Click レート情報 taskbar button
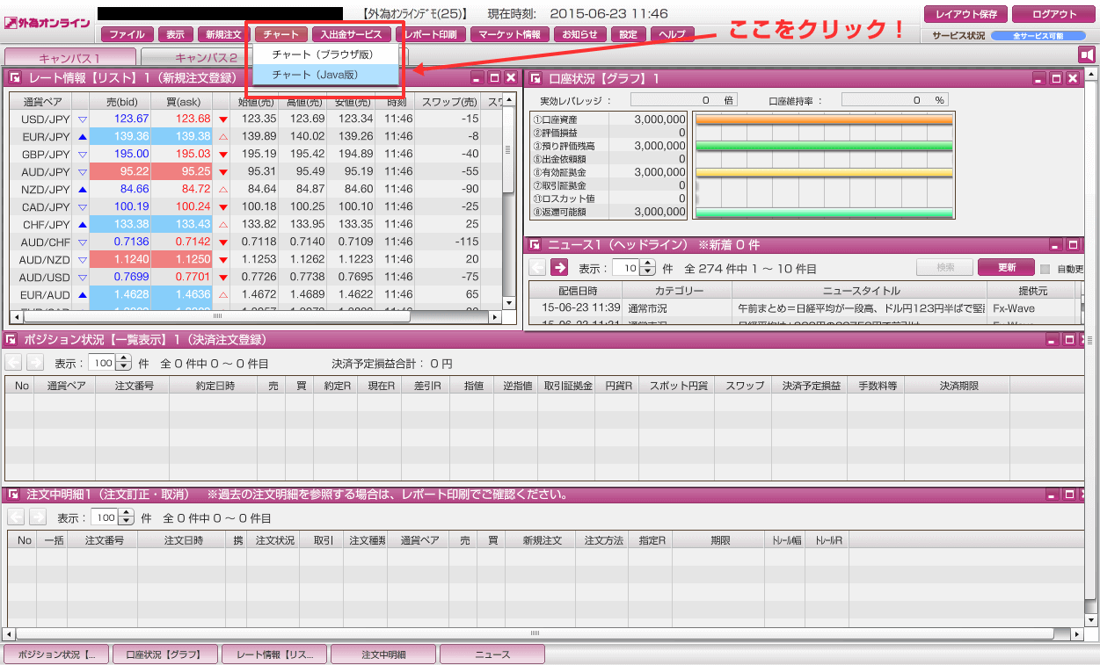 tap(274, 654)
